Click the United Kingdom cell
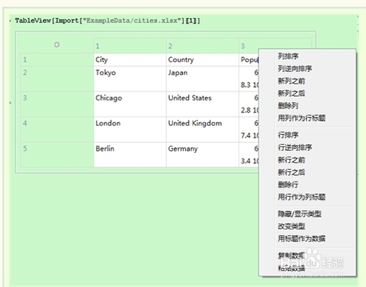Viewport: 366px width, 287px height. 203,130
